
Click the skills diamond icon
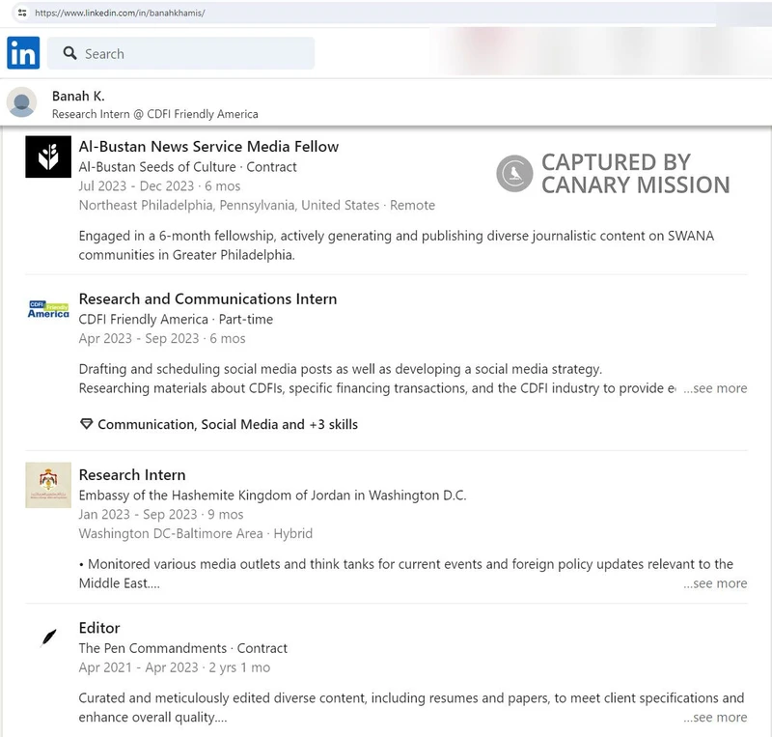point(86,423)
